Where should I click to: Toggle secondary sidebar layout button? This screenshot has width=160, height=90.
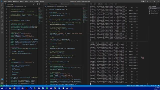145,1
